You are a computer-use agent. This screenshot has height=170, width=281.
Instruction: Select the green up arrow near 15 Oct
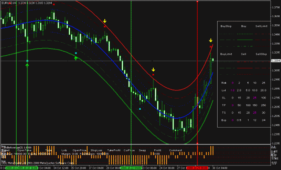[76, 58]
